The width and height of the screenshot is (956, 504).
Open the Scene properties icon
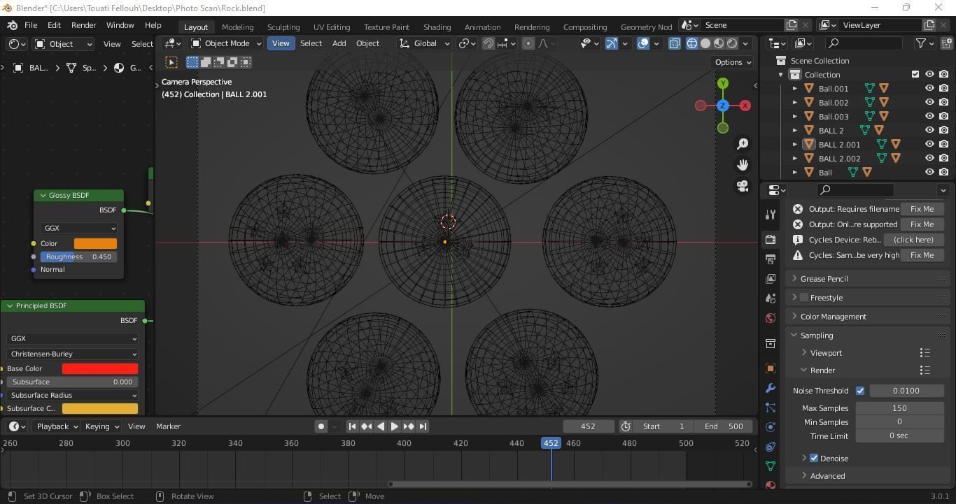771,298
